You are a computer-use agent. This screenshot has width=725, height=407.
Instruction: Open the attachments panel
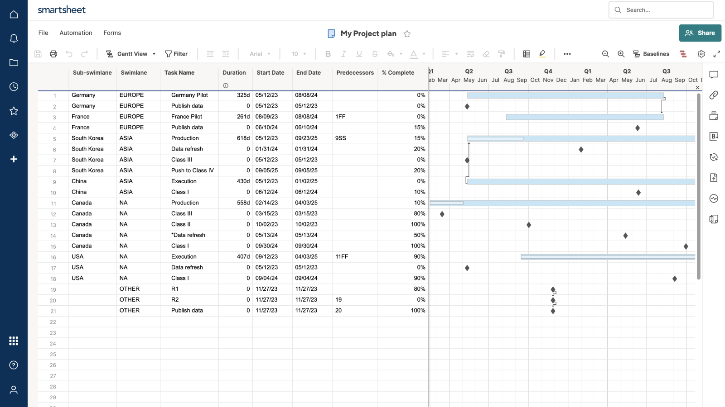tap(714, 95)
